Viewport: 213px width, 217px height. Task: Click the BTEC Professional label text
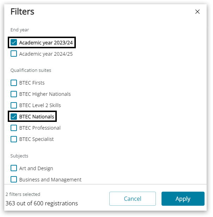pos(40,128)
